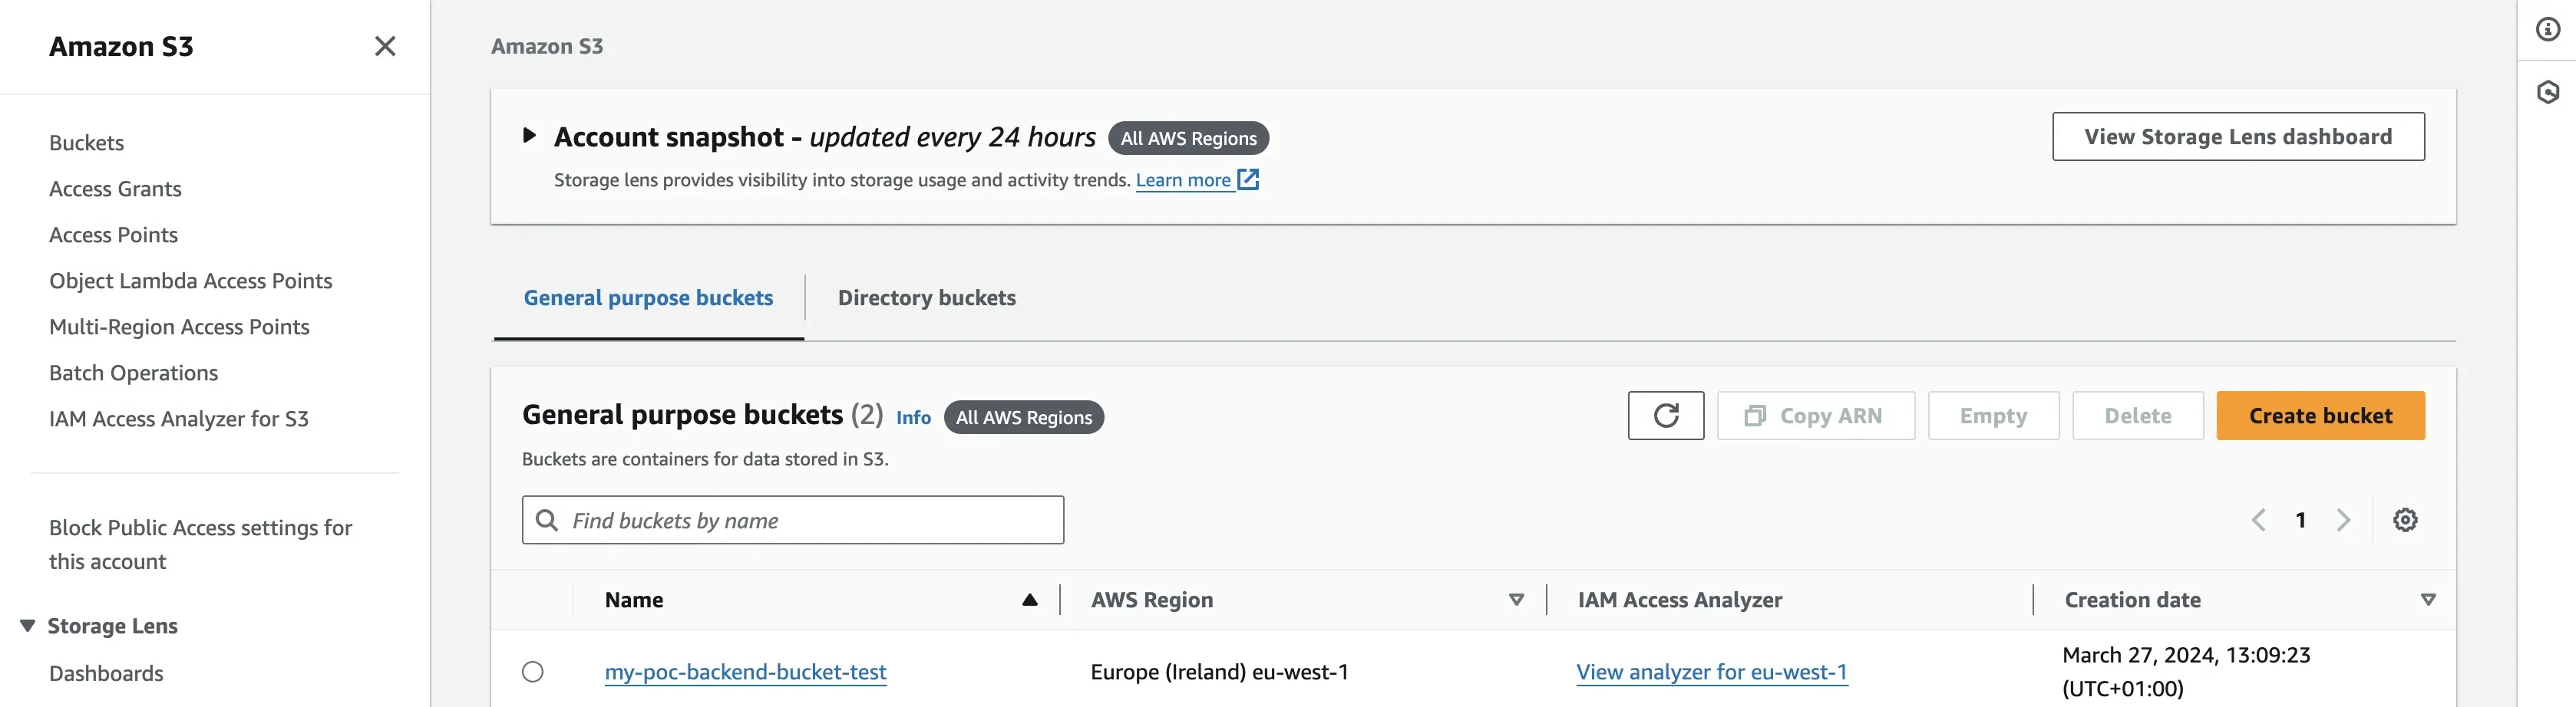Open the info panel icon at top right
This screenshot has height=707, width=2576.
click(x=2548, y=30)
